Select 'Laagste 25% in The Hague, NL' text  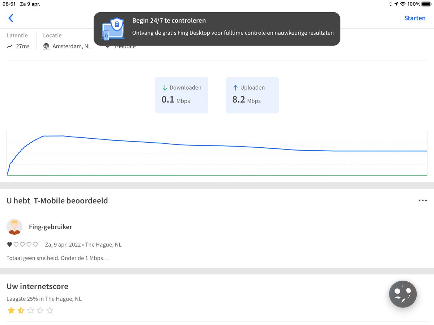[x=44, y=299]
